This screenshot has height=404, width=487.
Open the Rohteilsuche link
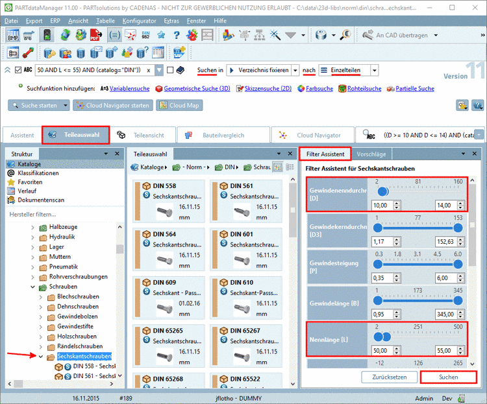point(364,88)
